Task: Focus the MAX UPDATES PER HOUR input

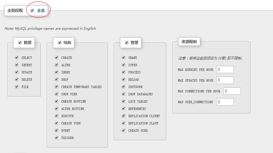Action: [225, 80]
